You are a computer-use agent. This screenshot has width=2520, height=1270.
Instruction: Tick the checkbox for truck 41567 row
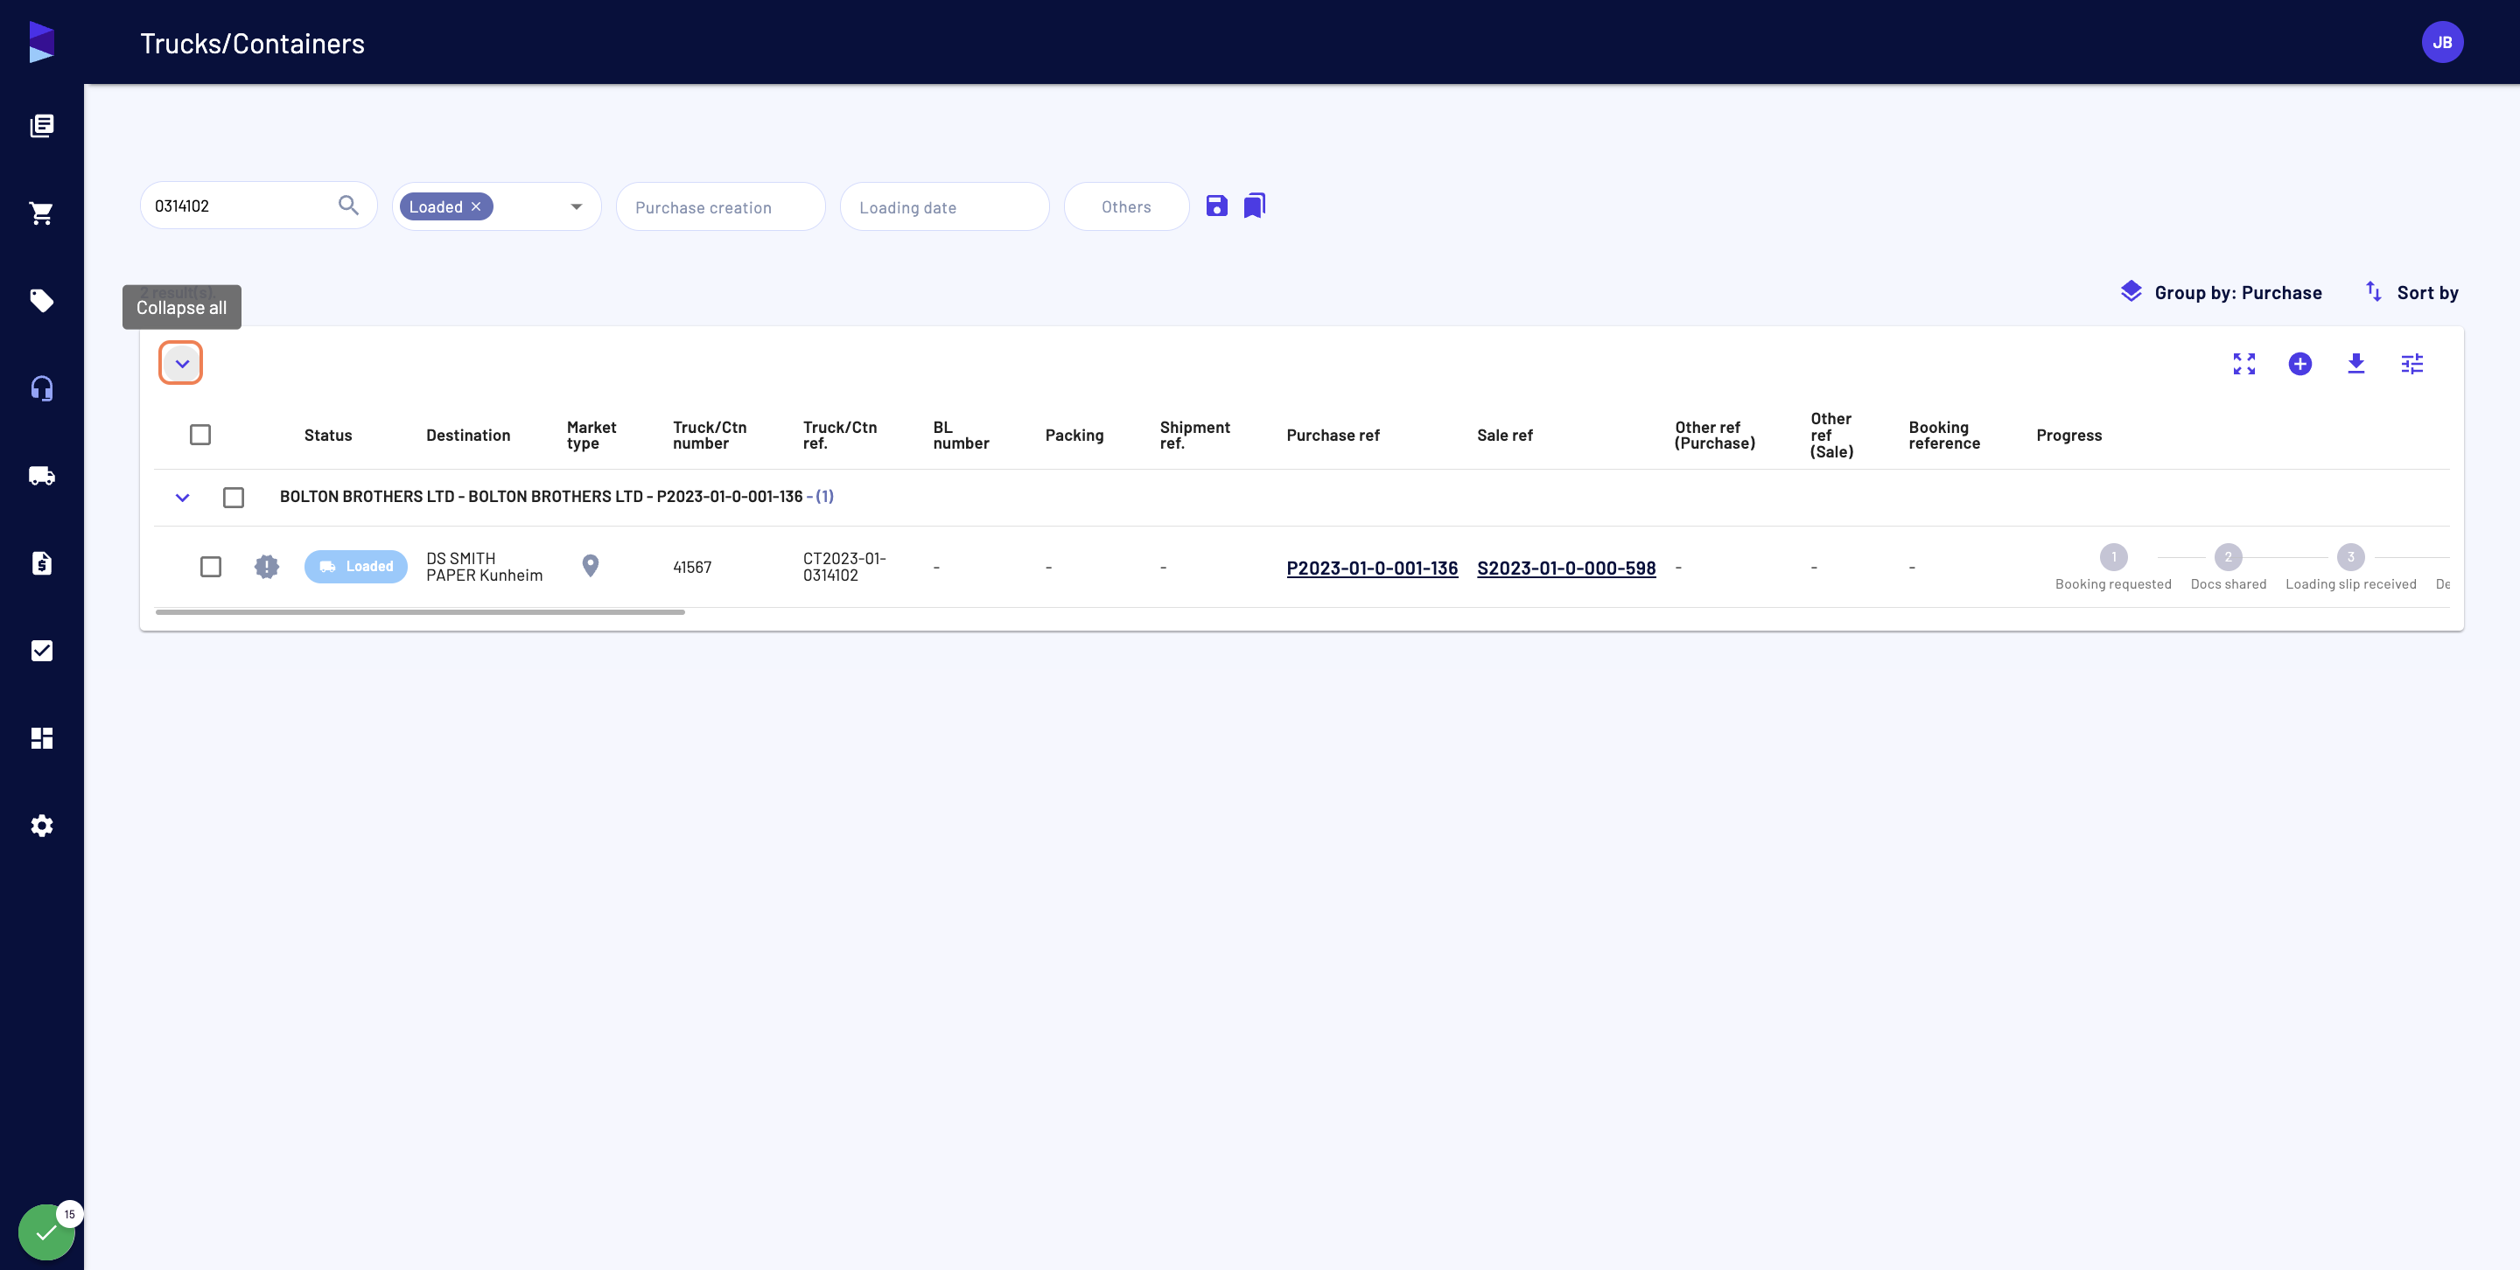(210, 566)
